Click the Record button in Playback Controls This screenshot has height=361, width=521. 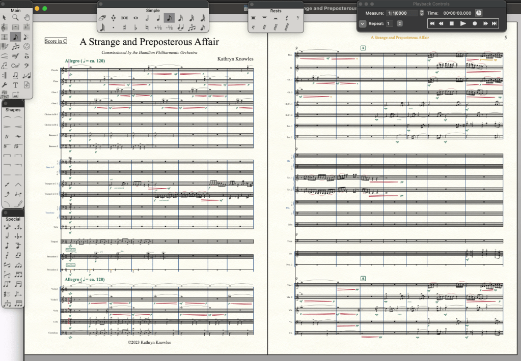pos(475,23)
